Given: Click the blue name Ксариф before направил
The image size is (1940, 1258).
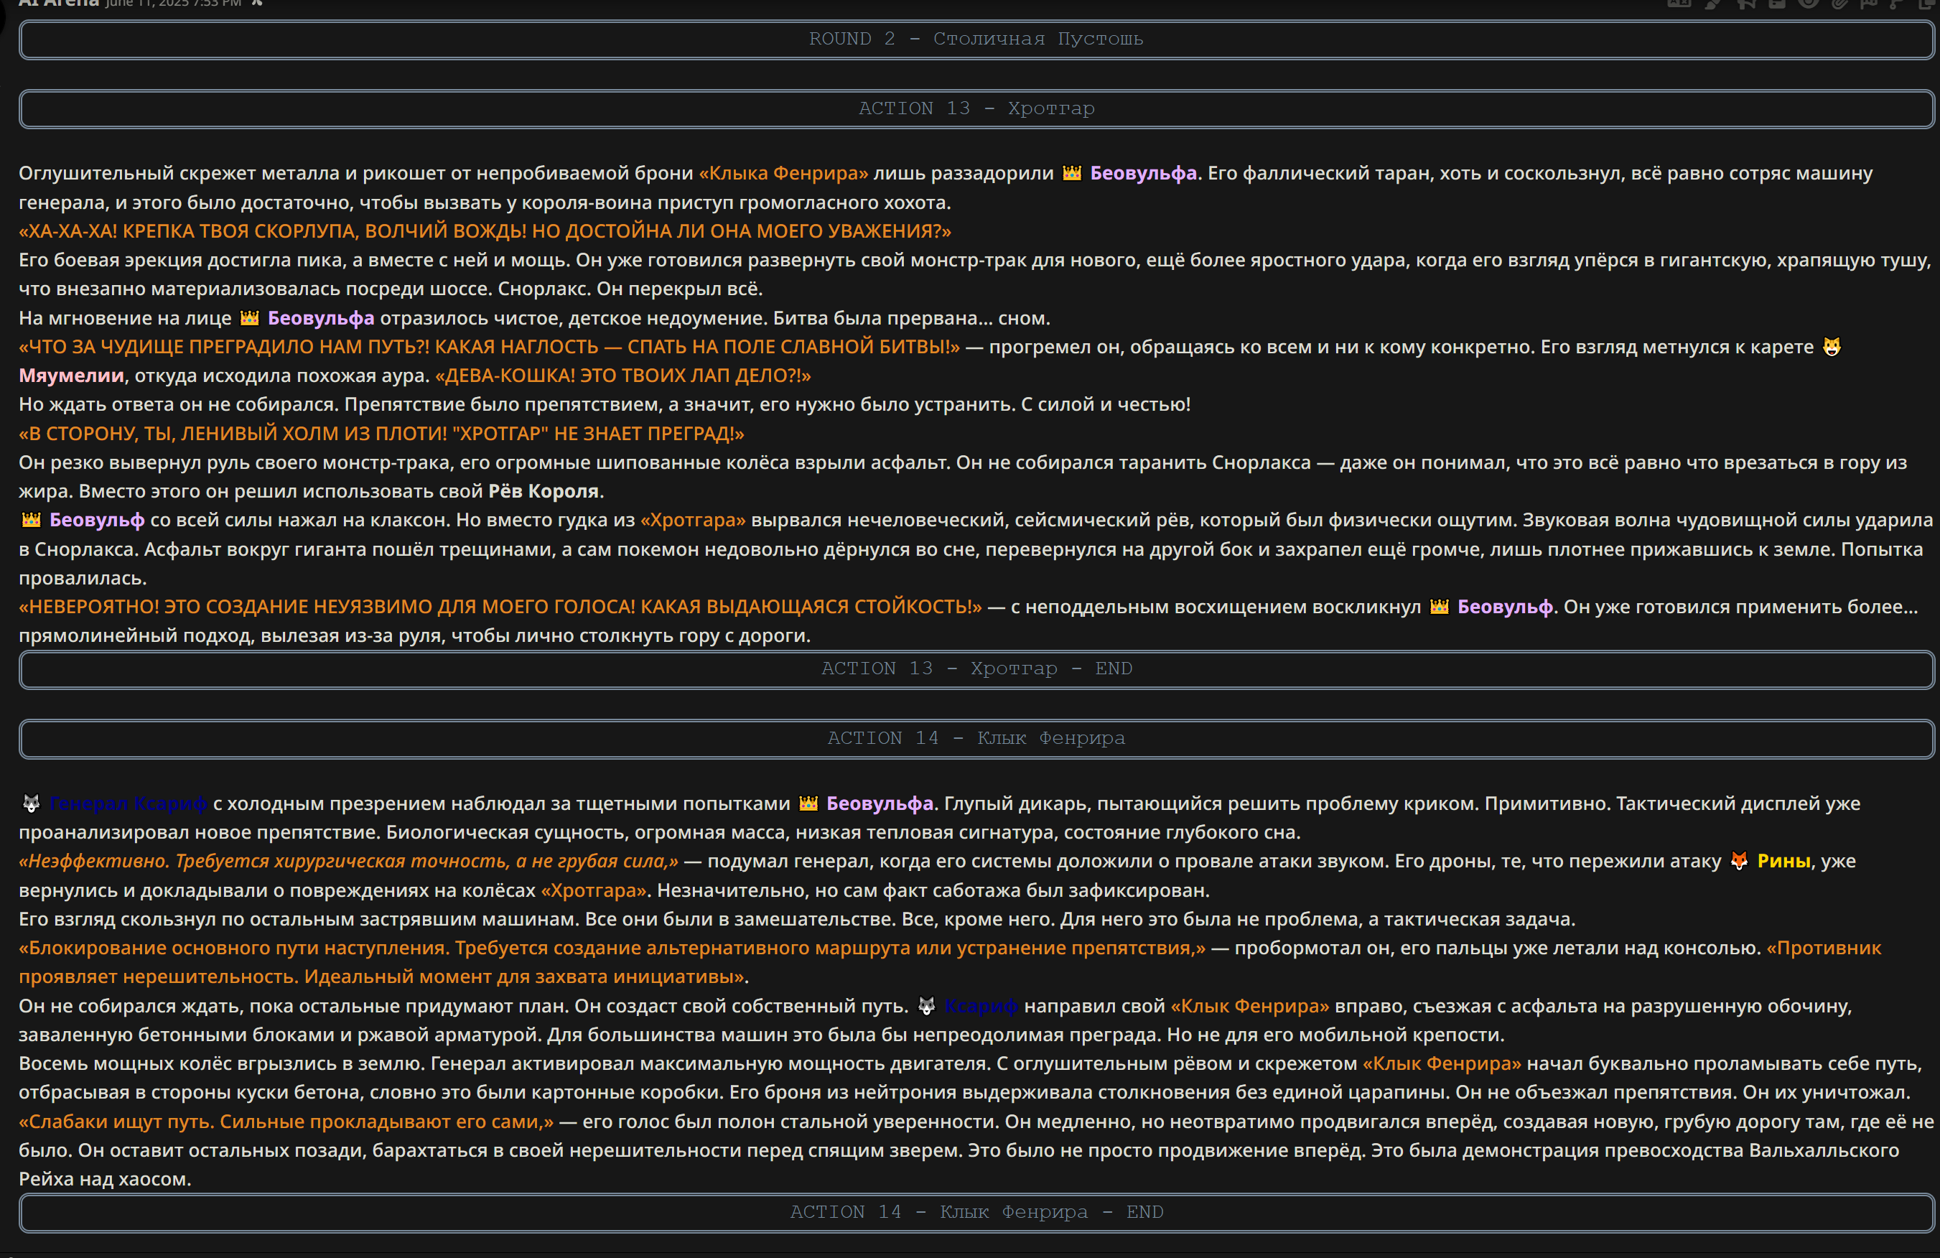Looking at the screenshot, I should 981,1006.
